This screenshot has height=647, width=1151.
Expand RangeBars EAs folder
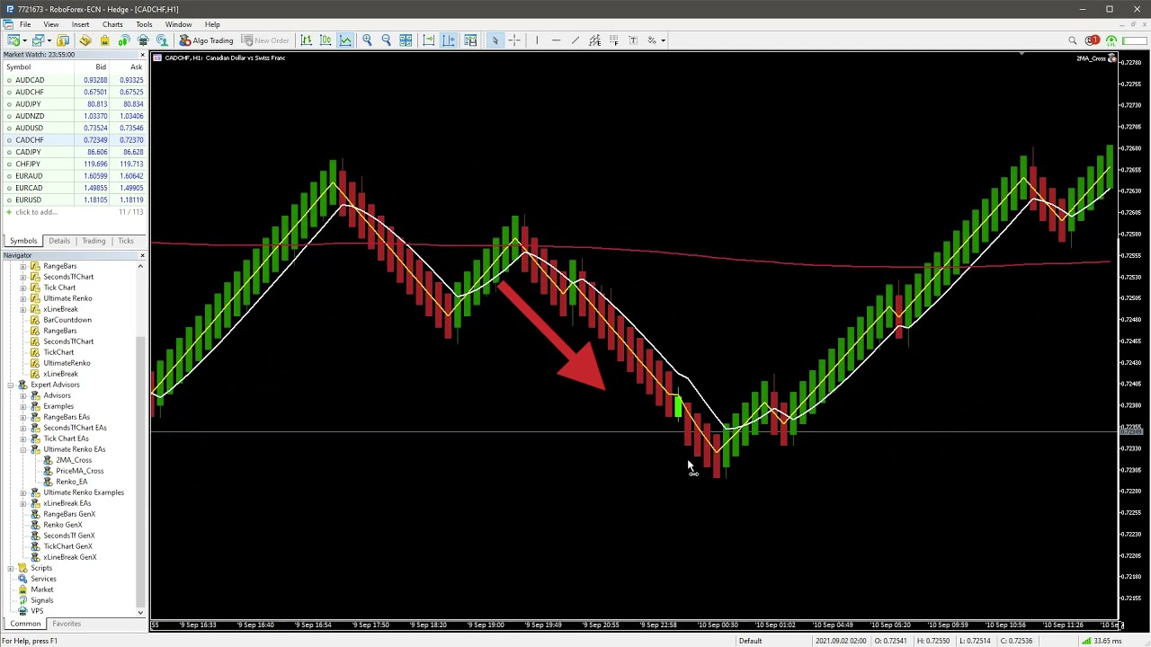[x=23, y=417]
